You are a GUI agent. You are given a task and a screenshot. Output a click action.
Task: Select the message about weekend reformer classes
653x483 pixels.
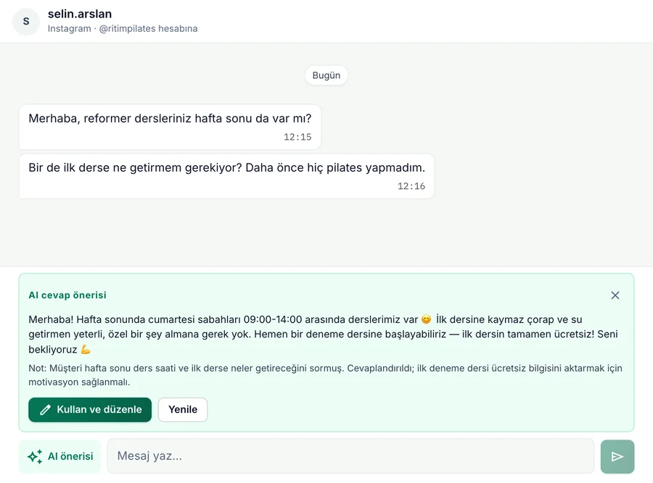pos(170,127)
